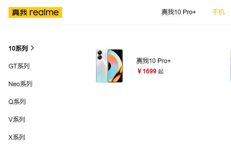Screen dimensions: 231x151
Task: Click the realme wordmark in the logo
Action: (44, 12)
